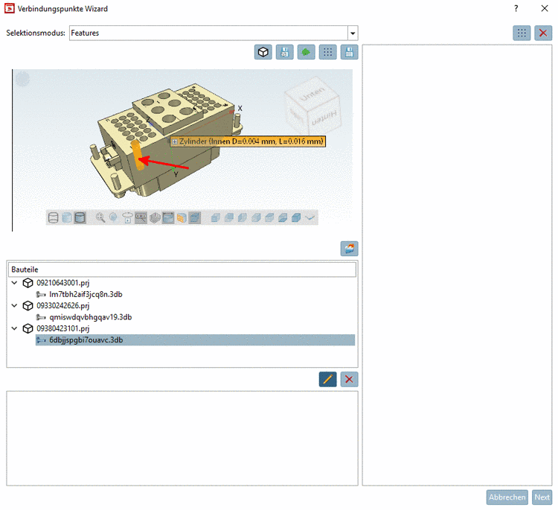Click the Zylinder tooltip expand plus icon
Image resolution: width=558 pixels, height=510 pixels.
pyautogui.click(x=174, y=141)
